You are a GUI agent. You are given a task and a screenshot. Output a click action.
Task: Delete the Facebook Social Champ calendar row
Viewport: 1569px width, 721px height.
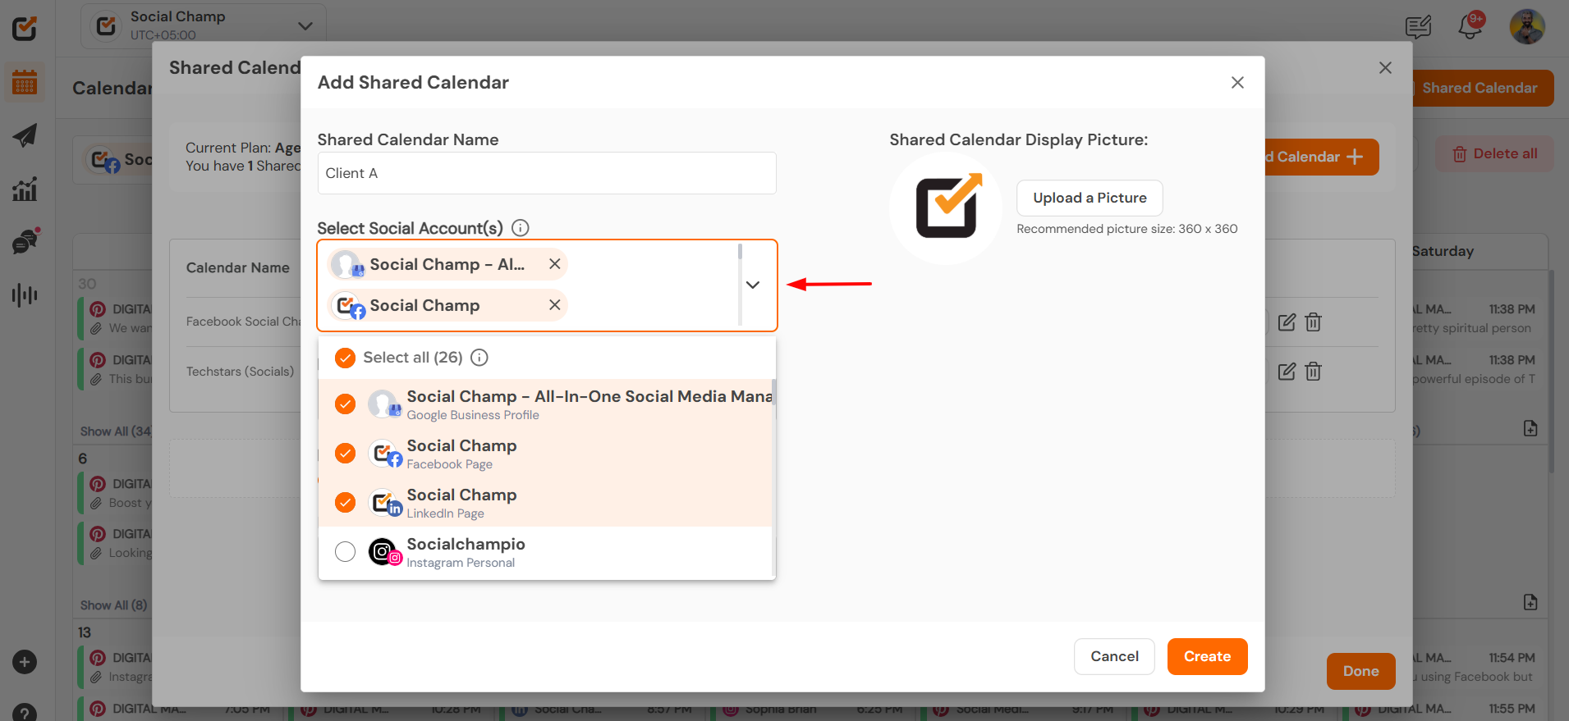click(1314, 322)
